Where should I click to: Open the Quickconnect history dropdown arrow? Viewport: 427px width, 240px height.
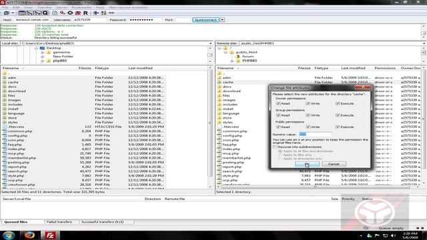[x=222, y=20]
